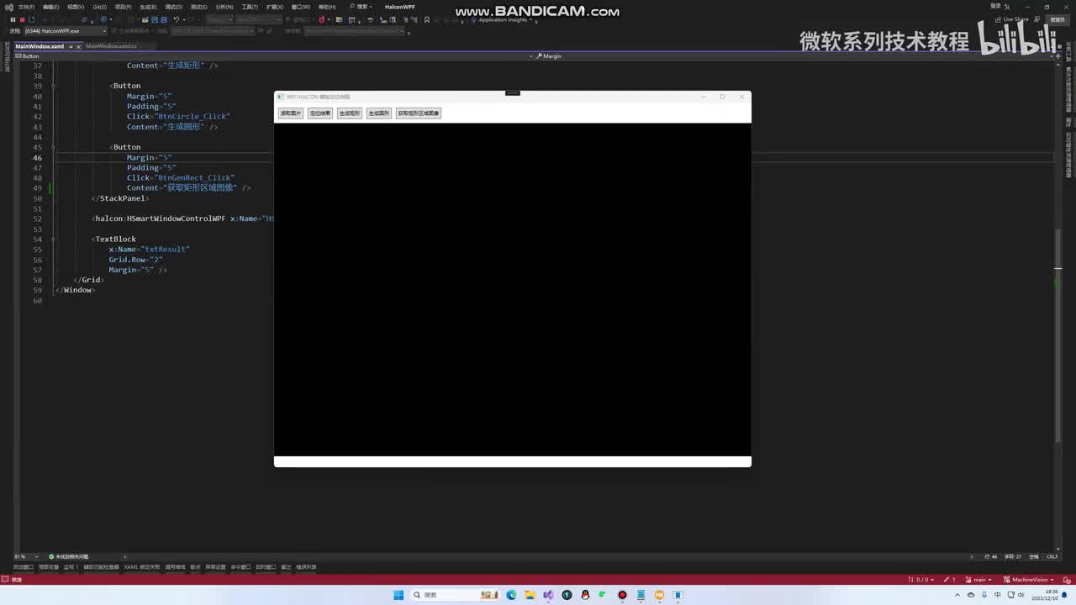1076x605 pixels.
Task: Restart the debug session icon
Action: point(31,19)
